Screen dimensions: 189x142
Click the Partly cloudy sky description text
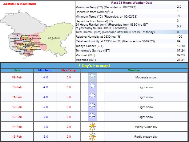[146, 137]
